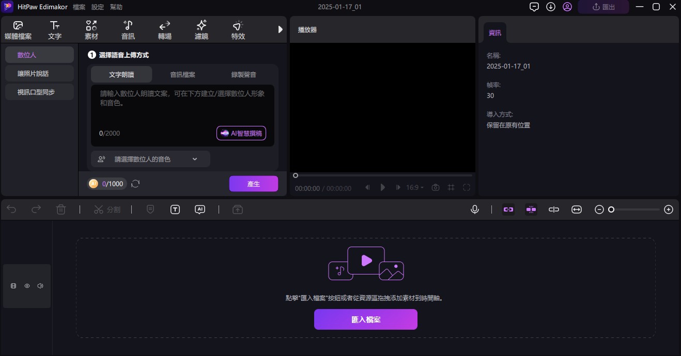This screenshot has height=356, width=681.
Task: Click the AI credits 0/1000 badge
Action: click(106, 184)
